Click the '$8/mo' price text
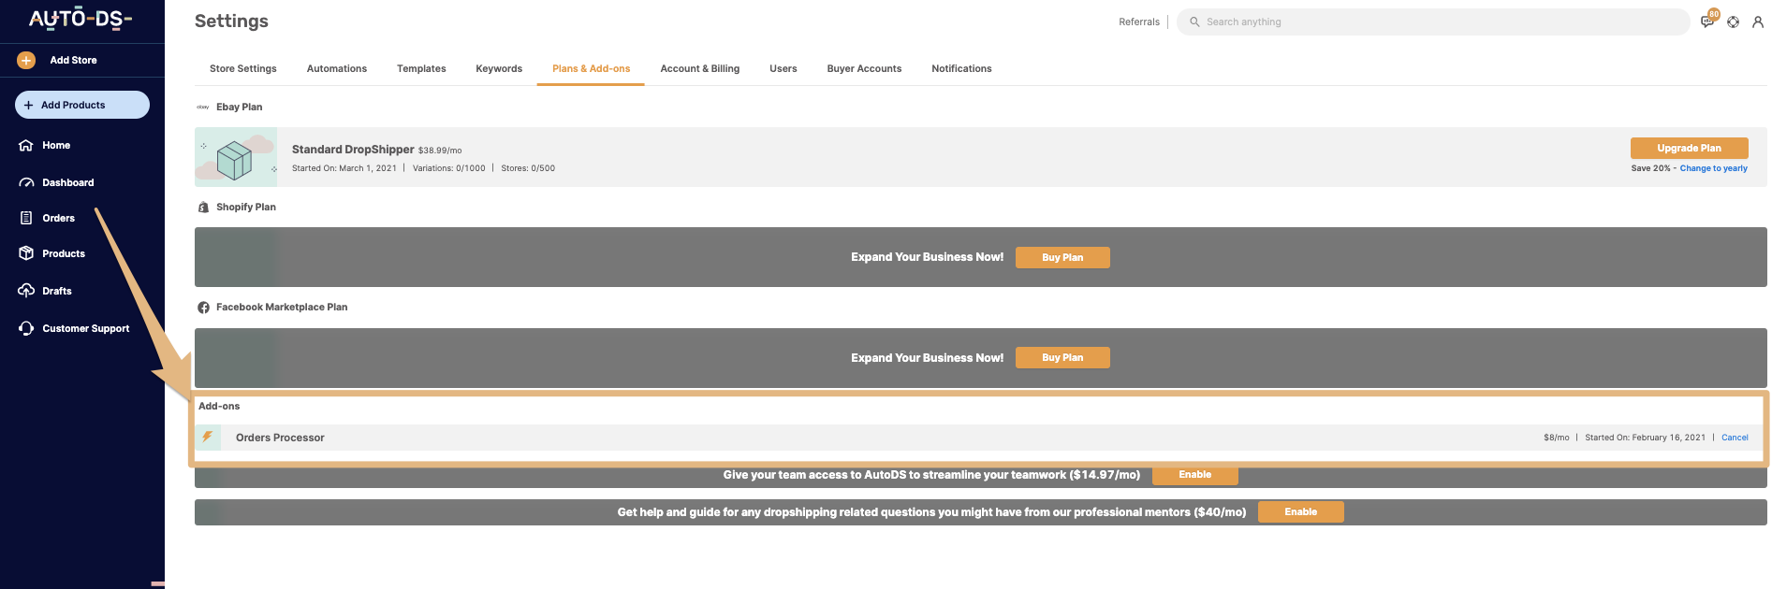1772x589 pixels. (x=1557, y=438)
